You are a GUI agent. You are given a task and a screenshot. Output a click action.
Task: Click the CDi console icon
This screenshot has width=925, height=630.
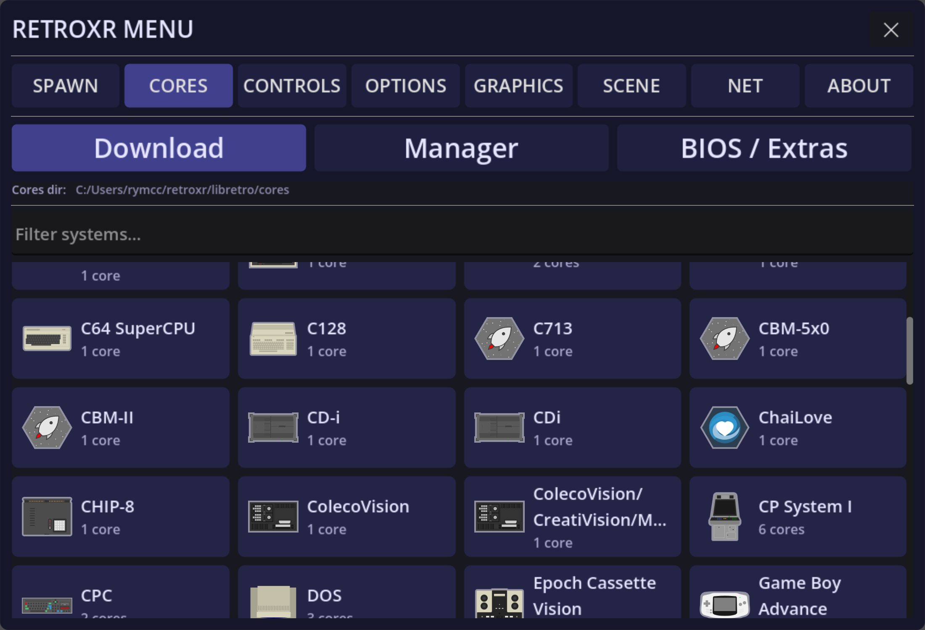pos(499,428)
